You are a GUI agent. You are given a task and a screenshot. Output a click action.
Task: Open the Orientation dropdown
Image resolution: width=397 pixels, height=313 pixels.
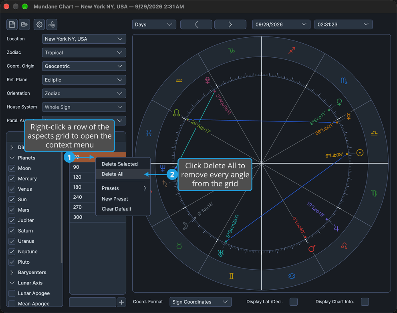(x=84, y=93)
